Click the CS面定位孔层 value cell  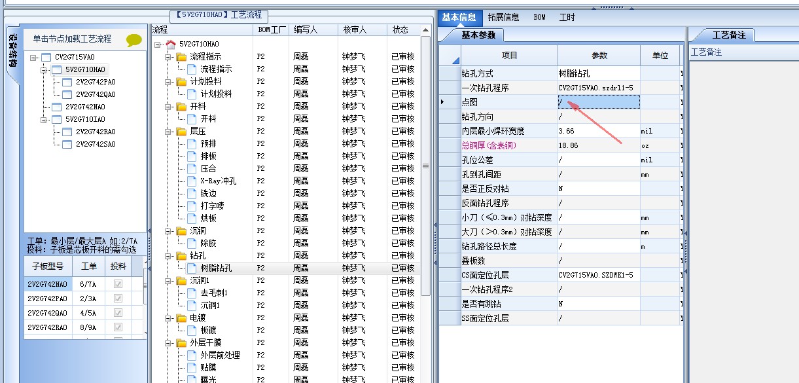point(599,275)
